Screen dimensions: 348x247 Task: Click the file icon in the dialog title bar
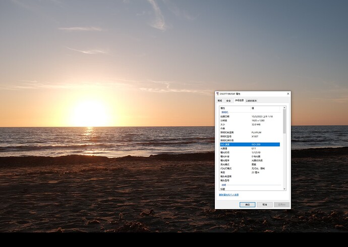tap(218, 94)
